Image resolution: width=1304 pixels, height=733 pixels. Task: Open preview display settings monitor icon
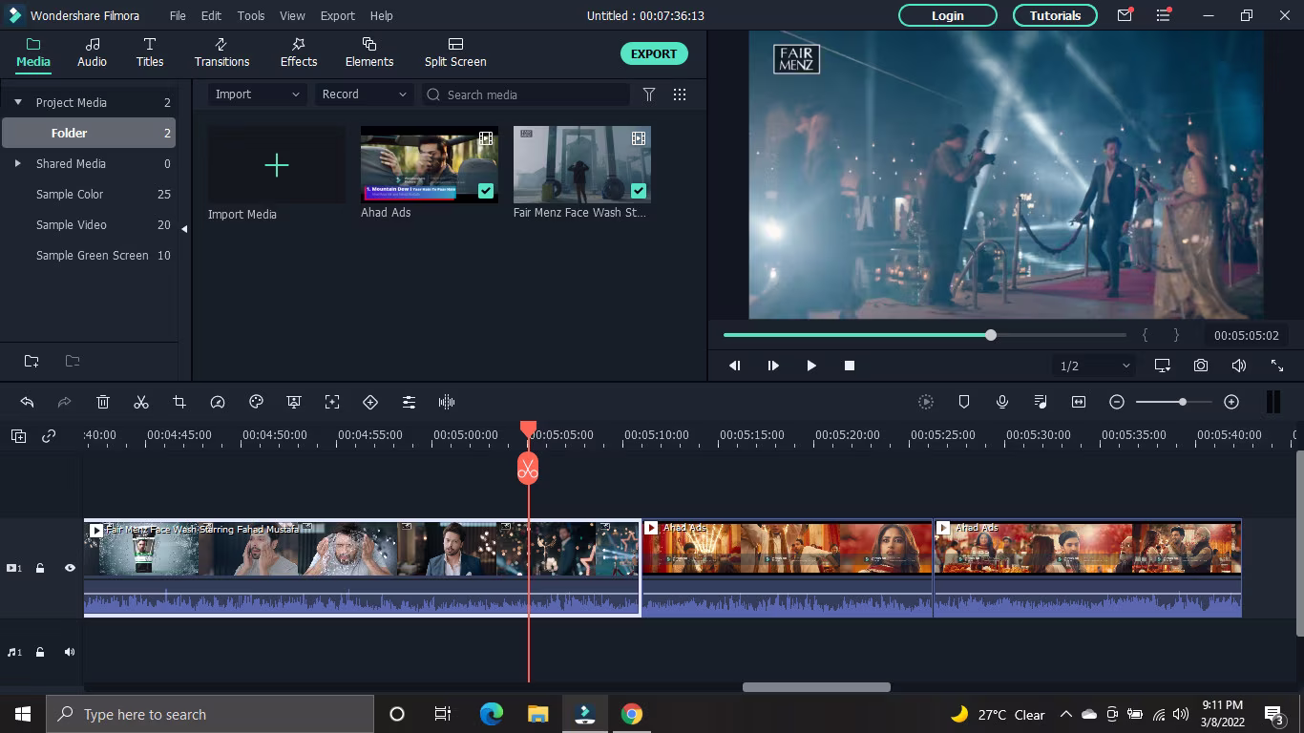click(1163, 366)
